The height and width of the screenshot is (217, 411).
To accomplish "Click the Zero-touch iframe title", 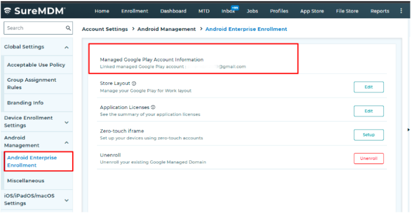I will [x=122, y=131].
